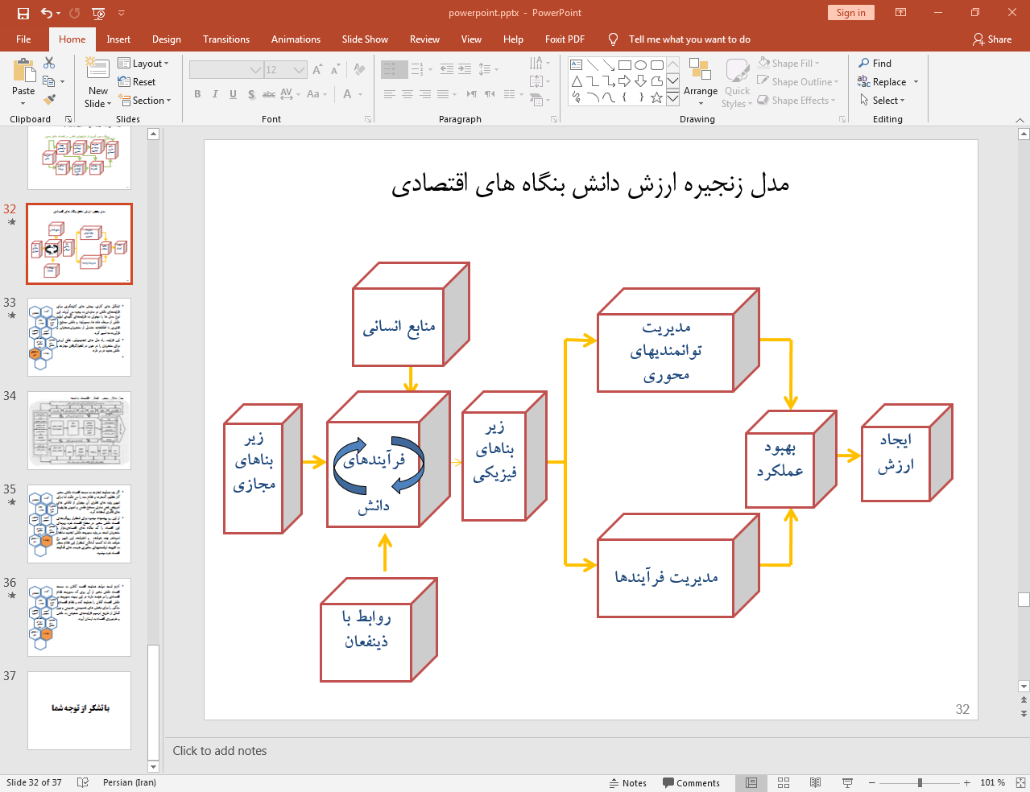Select the rectangle shape in gallery
The height and width of the screenshot is (792, 1030).
625,65
